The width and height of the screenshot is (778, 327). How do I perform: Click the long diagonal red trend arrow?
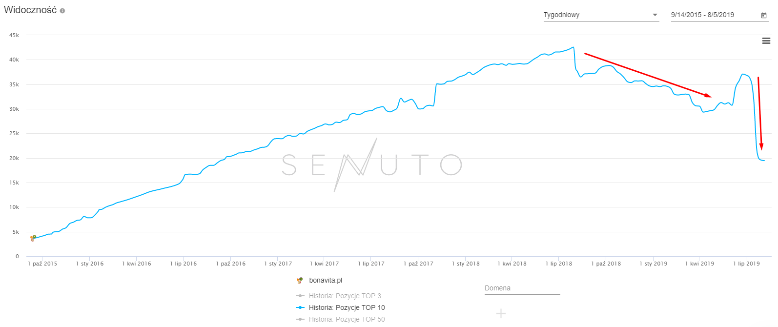(x=648, y=75)
